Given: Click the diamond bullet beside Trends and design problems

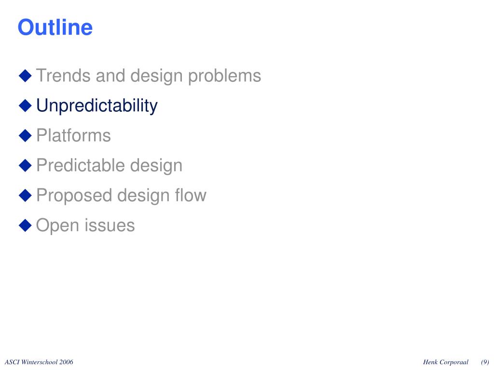Looking at the screenshot, I should (x=25, y=76).
